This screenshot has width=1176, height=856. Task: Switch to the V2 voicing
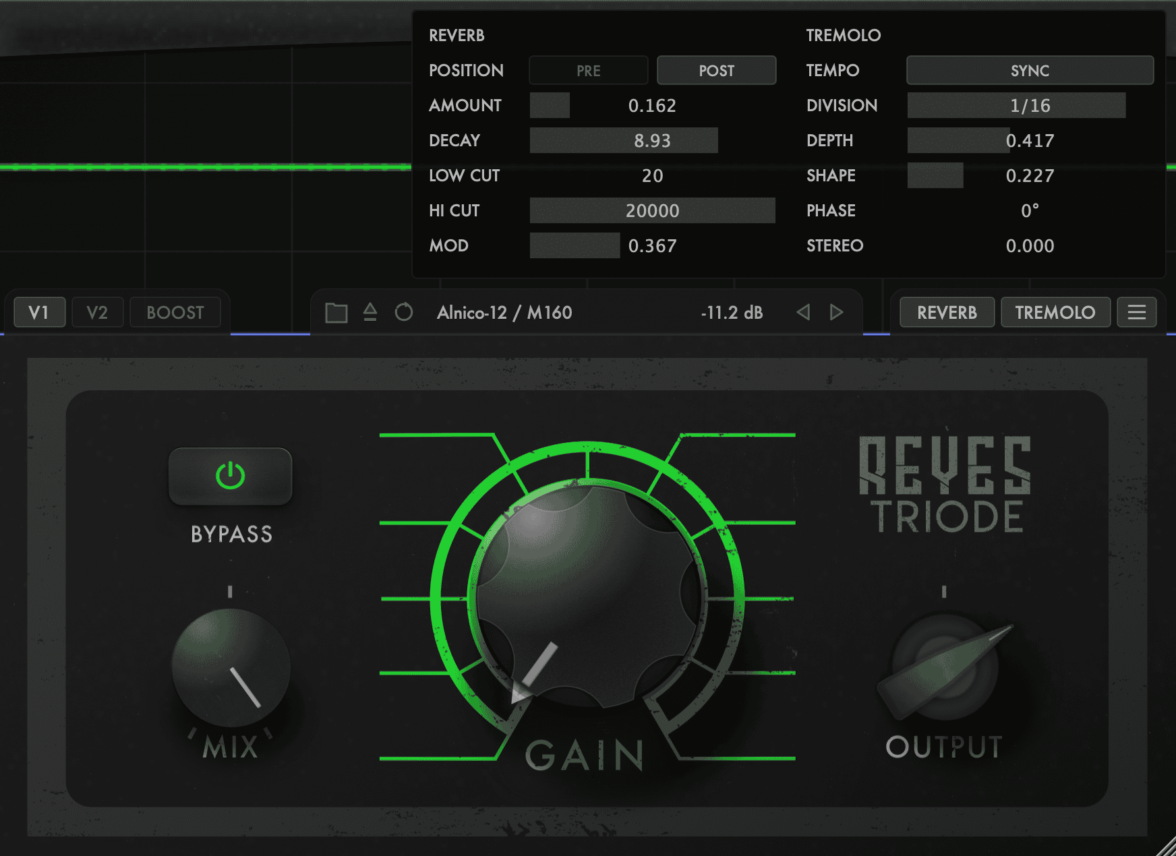[97, 312]
